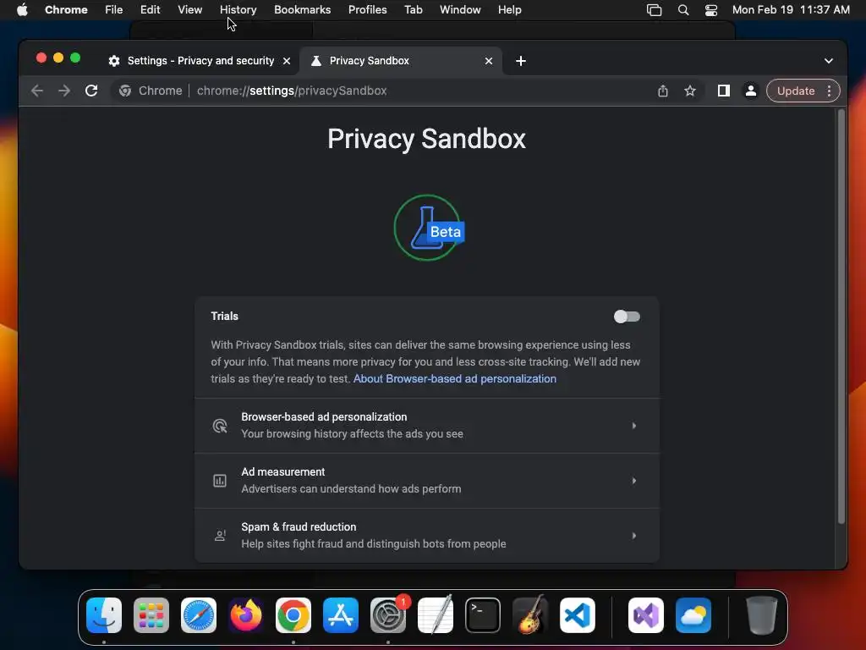Go forward with the forward arrow
This screenshot has height=650, width=866.
64,91
